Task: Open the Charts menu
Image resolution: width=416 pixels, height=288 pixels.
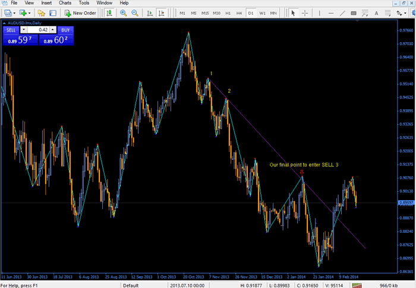Action: pyautogui.click(x=65, y=3)
